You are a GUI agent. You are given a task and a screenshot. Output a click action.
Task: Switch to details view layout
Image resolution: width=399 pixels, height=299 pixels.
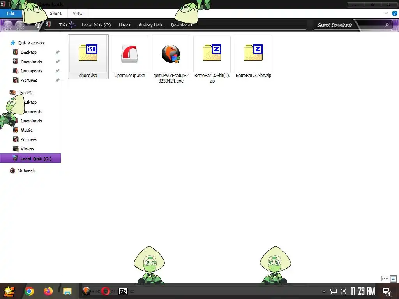385,279
